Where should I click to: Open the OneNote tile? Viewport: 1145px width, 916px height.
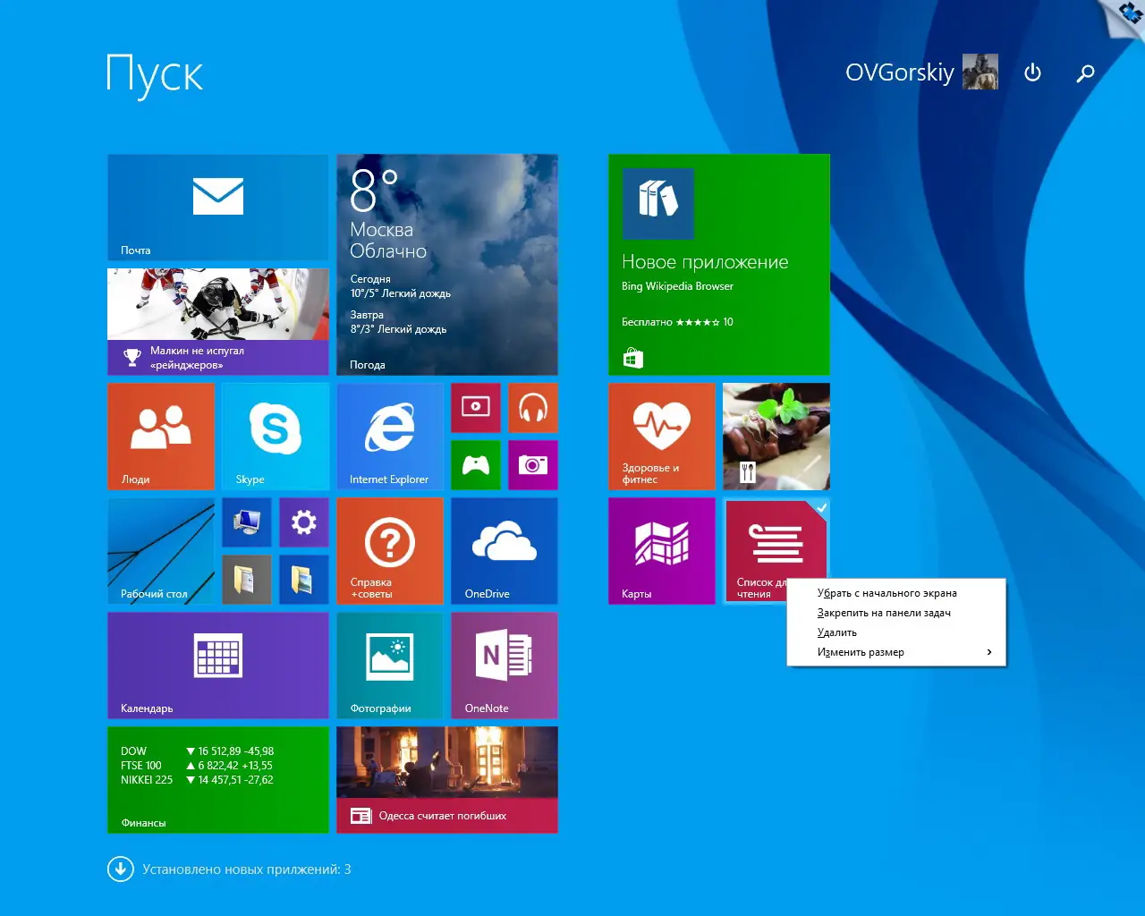pyautogui.click(x=505, y=666)
